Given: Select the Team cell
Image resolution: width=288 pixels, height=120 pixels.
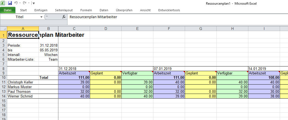Looking at the screenshot, I should click(48, 59).
